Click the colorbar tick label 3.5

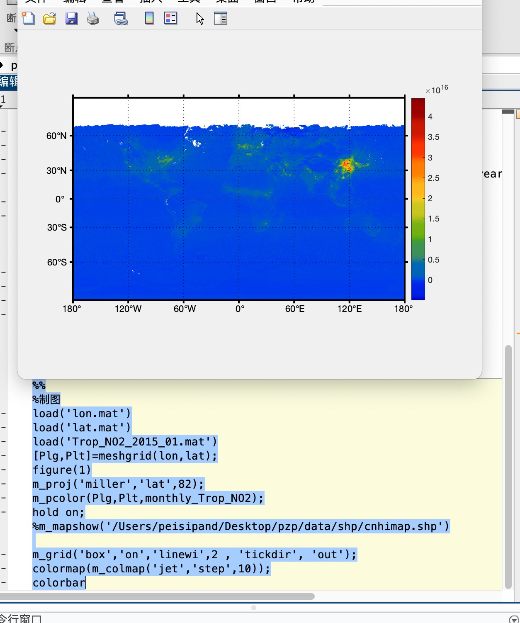(x=434, y=137)
